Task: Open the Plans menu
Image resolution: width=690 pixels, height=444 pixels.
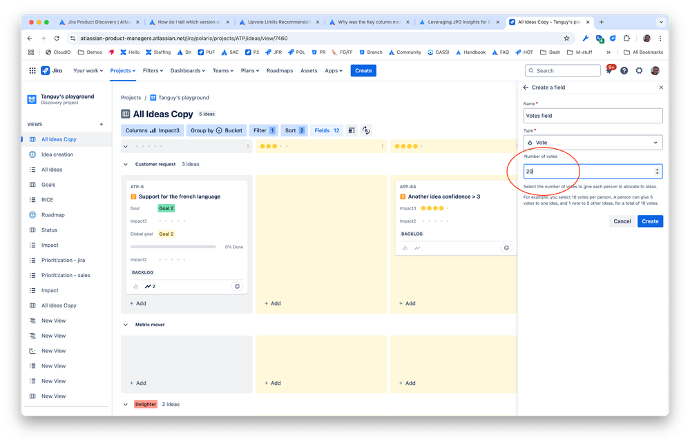Action: tap(249, 71)
